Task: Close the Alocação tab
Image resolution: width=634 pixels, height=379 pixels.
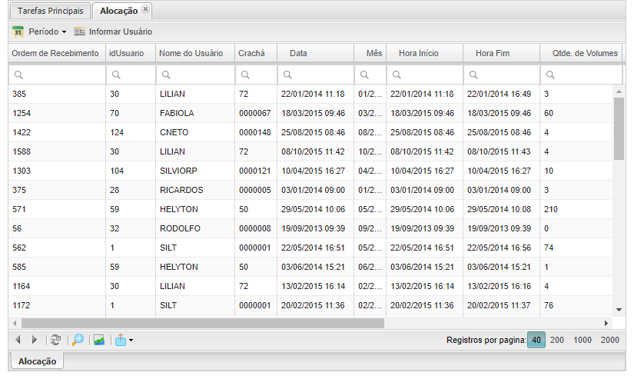Action: pyautogui.click(x=145, y=9)
